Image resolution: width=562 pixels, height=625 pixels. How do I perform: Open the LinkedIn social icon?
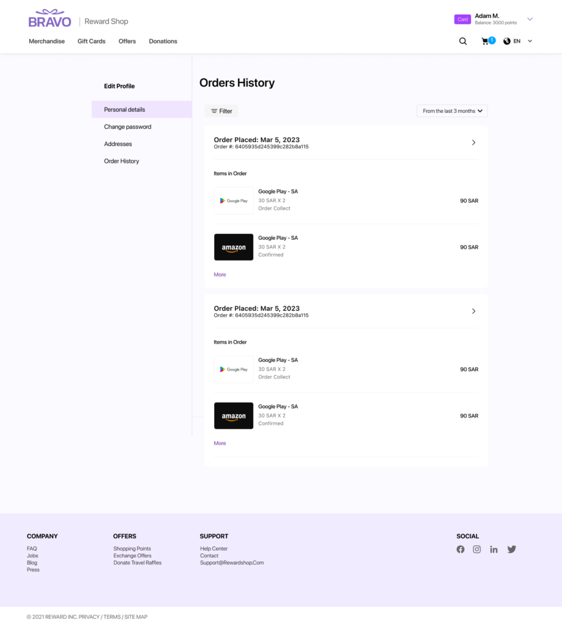pyautogui.click(x=494, y=549)
